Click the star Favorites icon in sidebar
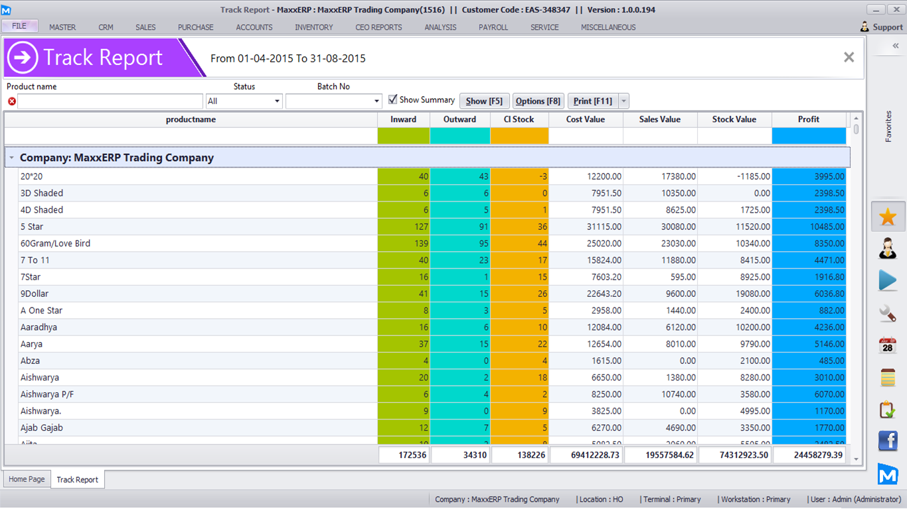 tap(887, 217)
